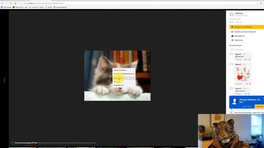The image size is (264, 148).
Task: Click the thumbs-up icon beside 'Мне нравится'
Action: [232, 36]
